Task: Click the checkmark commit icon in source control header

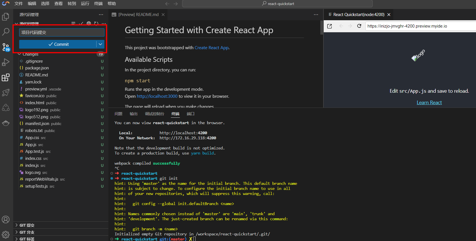Action: click(81, 23)
